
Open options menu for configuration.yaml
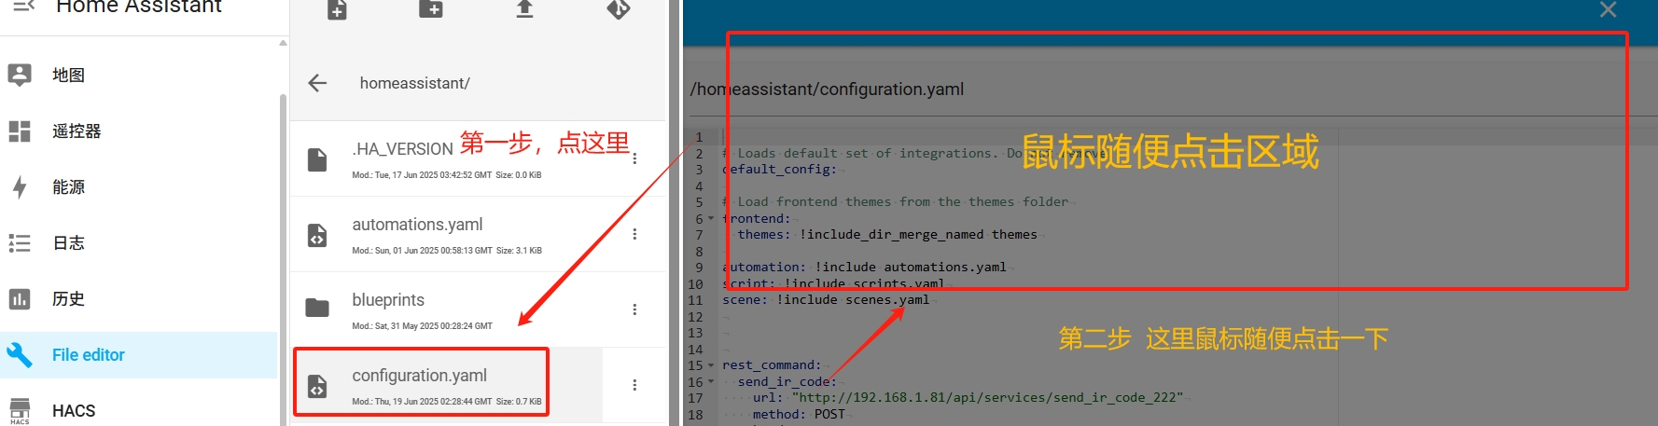tap(634, 385)
